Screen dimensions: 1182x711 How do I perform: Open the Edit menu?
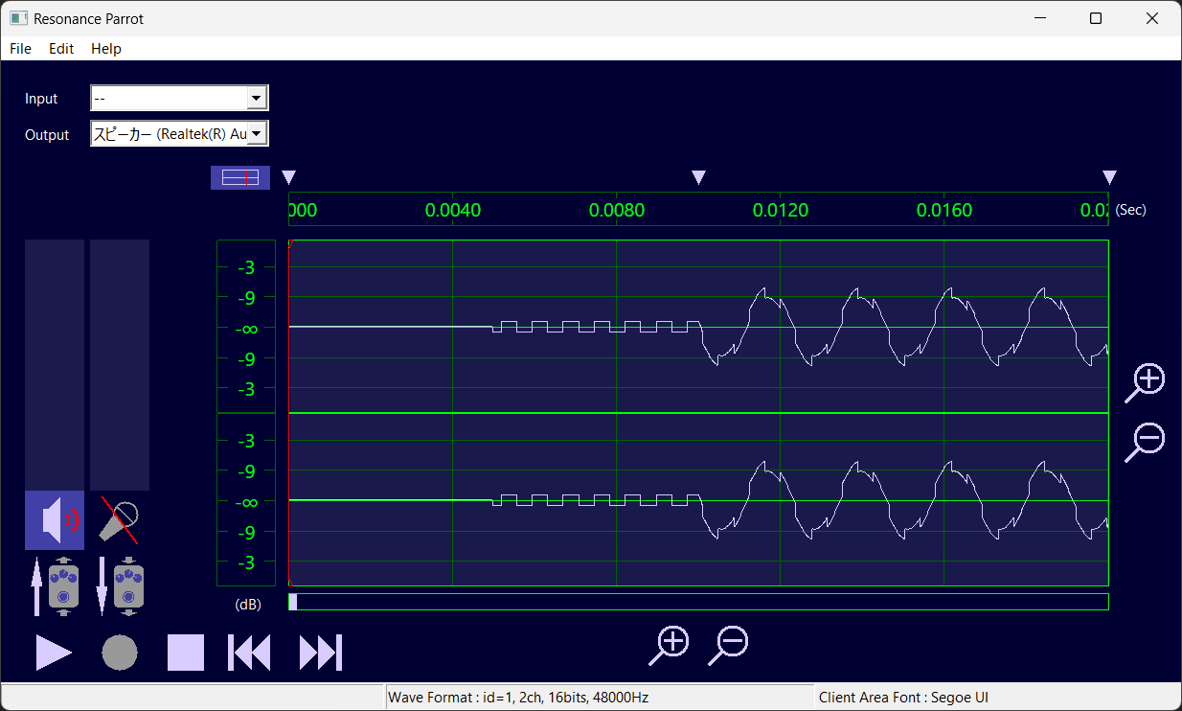click(x=60, y=48)
